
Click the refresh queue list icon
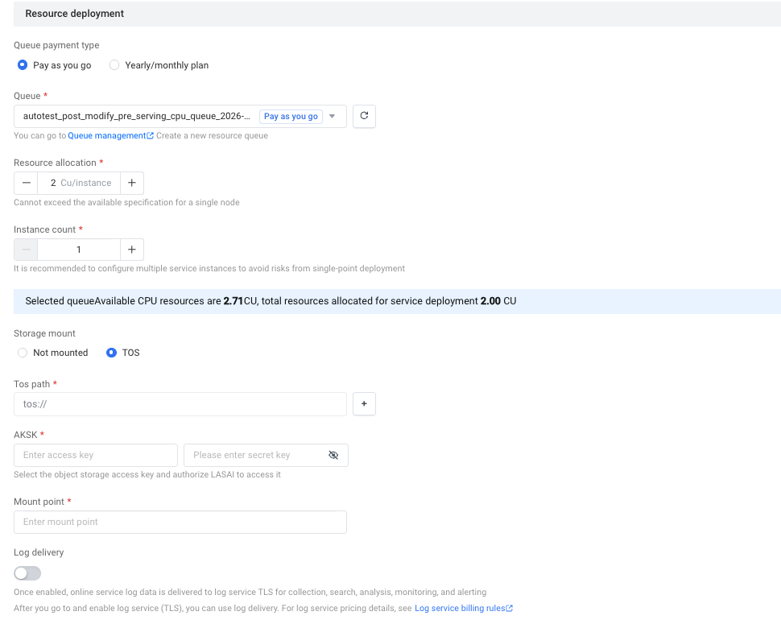tap(364, 116)
